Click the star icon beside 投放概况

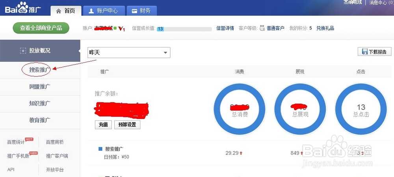point(23,51)
